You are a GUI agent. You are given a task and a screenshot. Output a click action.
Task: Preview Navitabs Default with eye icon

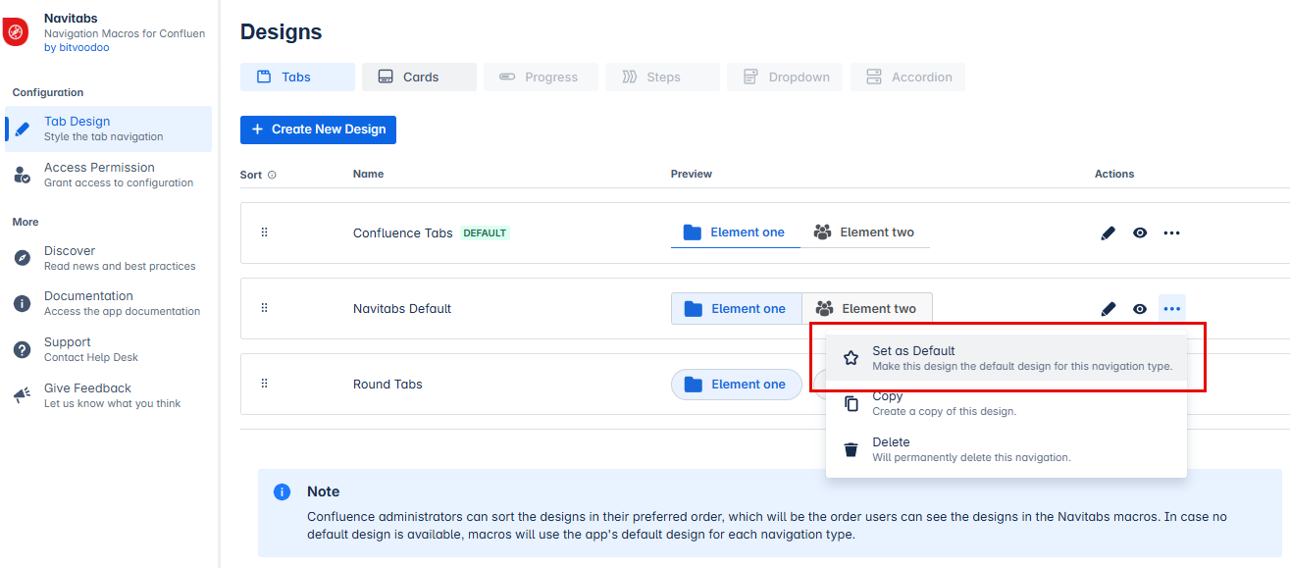pos(1139,309)
